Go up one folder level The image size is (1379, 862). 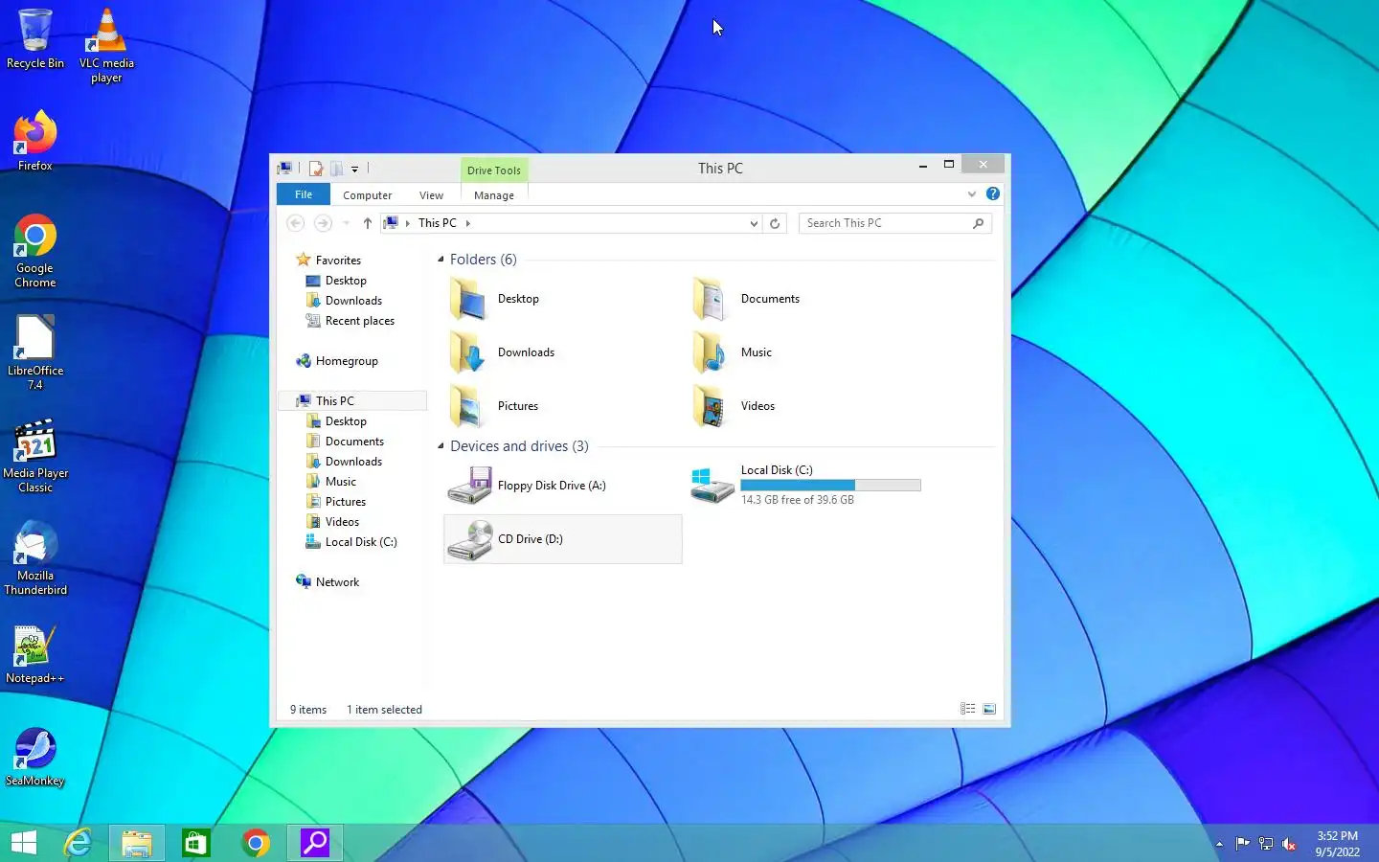tap(368, 223)
